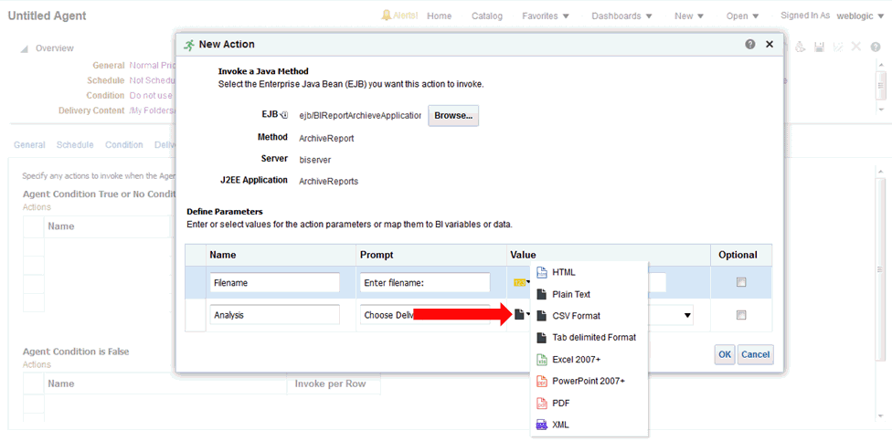Screen dimensions: 892x441
Task: Expand the Open dropdown menu
Action: (x=742, y=16)
